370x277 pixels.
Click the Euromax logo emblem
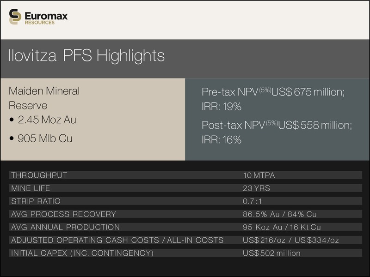tap(15, 17)
